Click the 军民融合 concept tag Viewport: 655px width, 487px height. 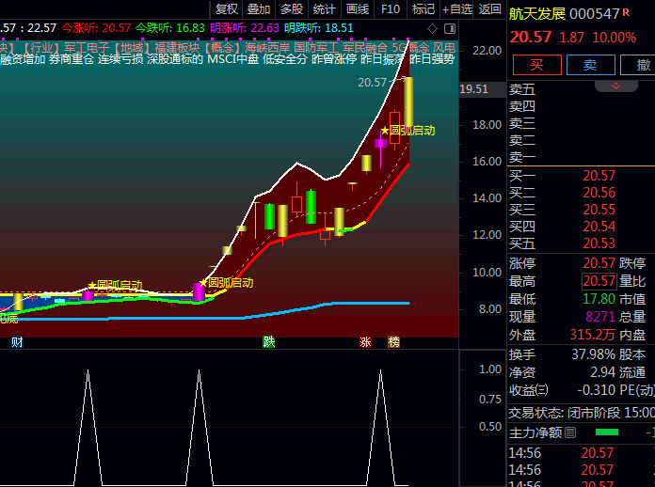click(x=365, y=48)
